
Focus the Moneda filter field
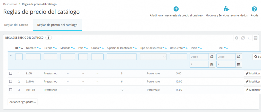pyautogui.click(x=68, y=57)
